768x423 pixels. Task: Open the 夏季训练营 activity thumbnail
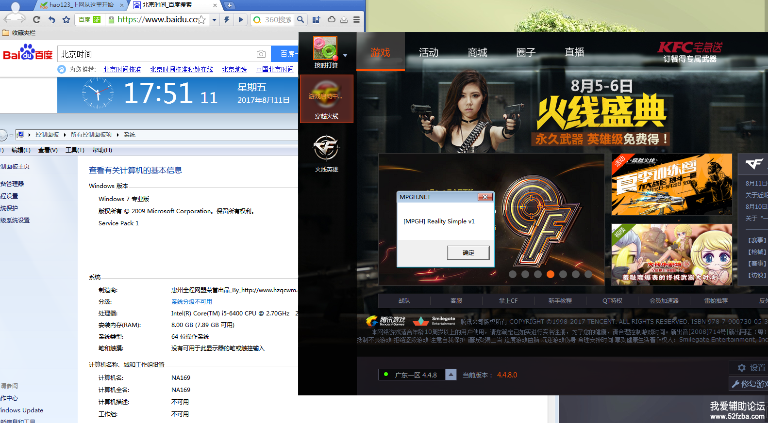671,185
